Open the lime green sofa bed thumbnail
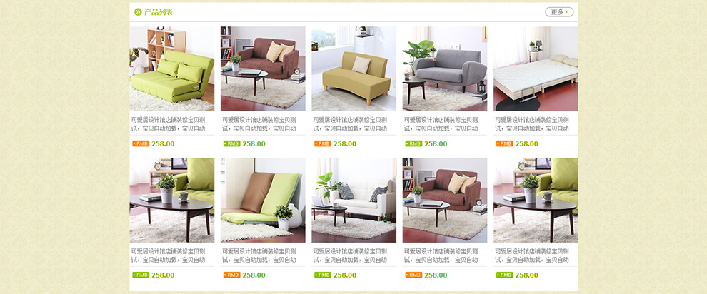The width and height of the screenshot is (707, 294). [x=172, y=69]
